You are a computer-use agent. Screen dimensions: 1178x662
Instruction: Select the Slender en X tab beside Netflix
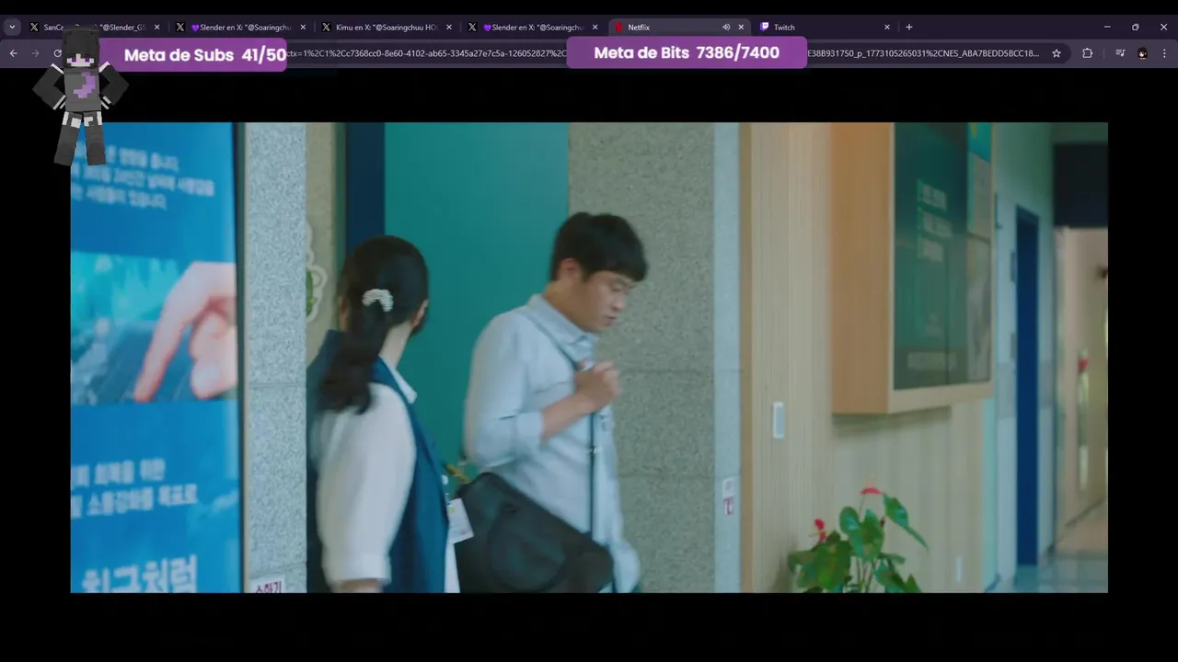[533, 28]
